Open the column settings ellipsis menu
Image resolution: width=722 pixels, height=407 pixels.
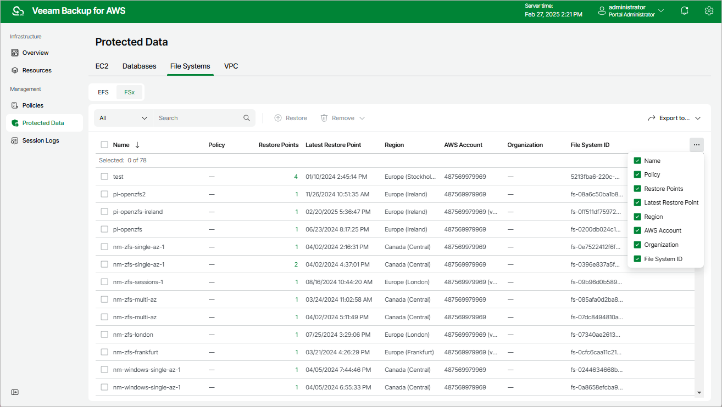click(696, 144)
